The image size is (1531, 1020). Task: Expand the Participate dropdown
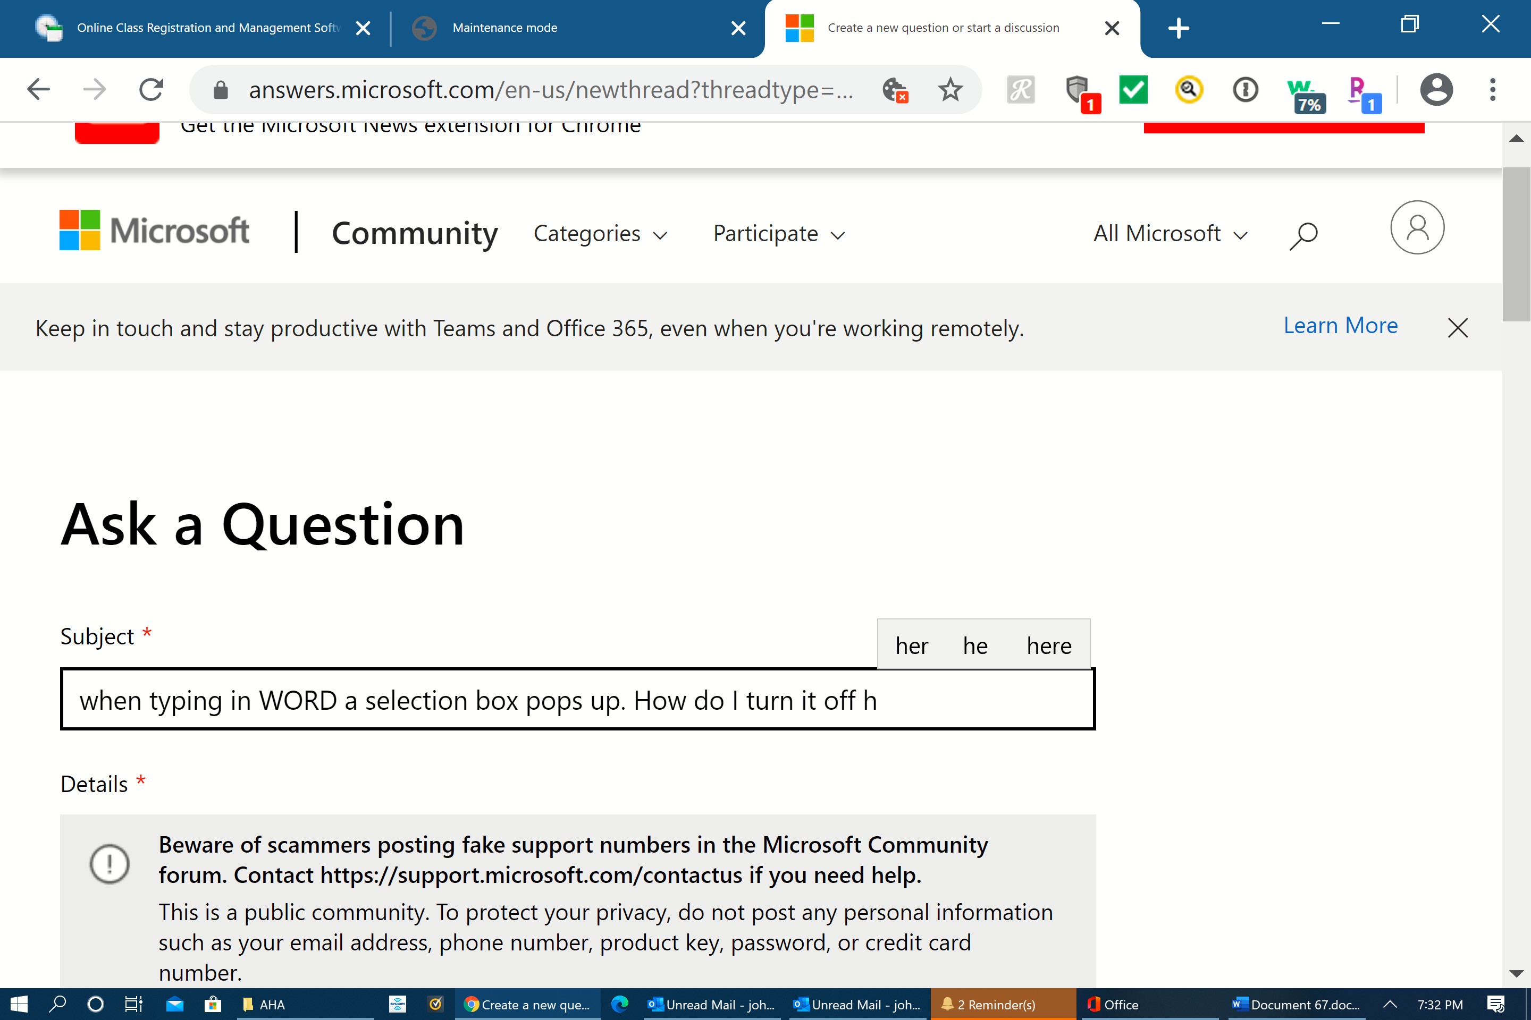pyautogui.click(x=778, y=234)
